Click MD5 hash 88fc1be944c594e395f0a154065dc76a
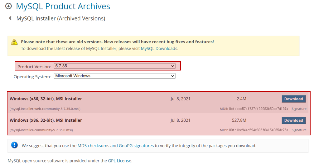 (x=258, y=130)
